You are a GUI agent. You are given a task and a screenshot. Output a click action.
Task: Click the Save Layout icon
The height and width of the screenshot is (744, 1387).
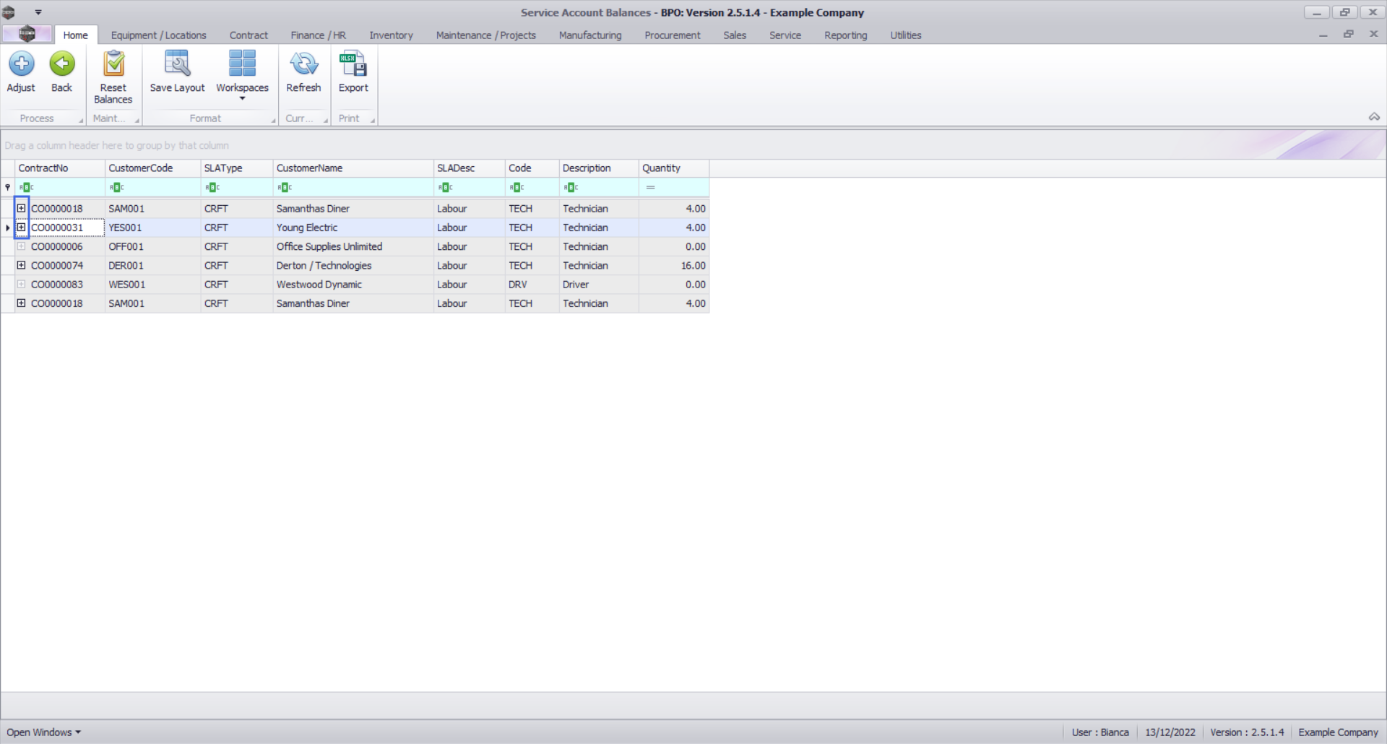[177, 64]
